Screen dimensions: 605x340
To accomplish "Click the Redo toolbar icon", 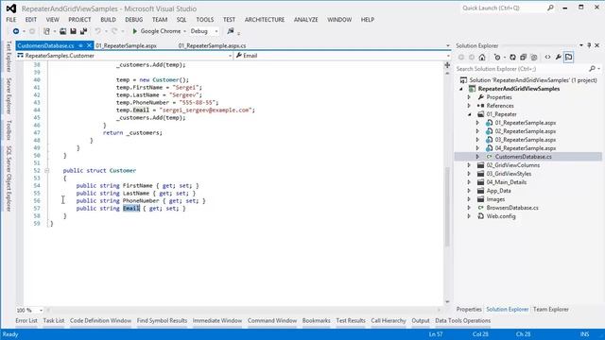I will (x=114, y=31).
